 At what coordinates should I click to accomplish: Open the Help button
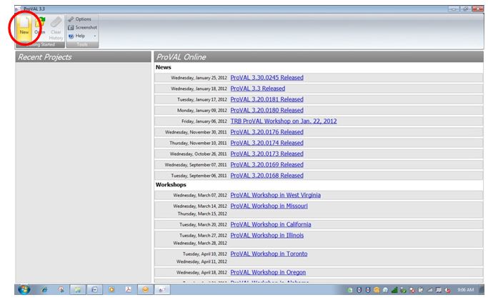77,36
